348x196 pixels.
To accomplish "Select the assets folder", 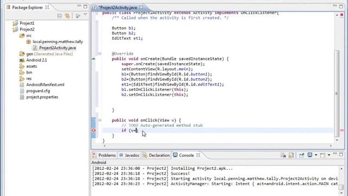I will [32, 66].
